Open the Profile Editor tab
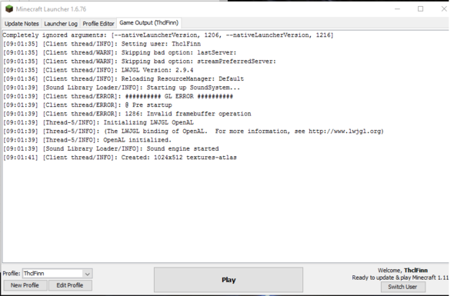 coord(98,24)
